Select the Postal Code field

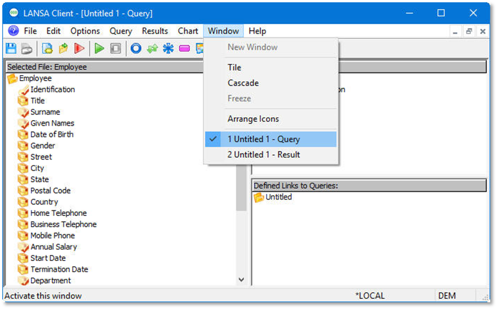point(50,191)
